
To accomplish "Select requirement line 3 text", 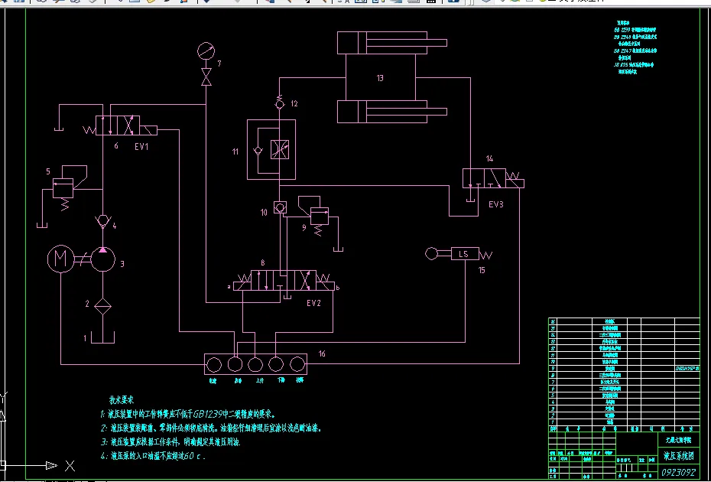I will pos(170,441).
